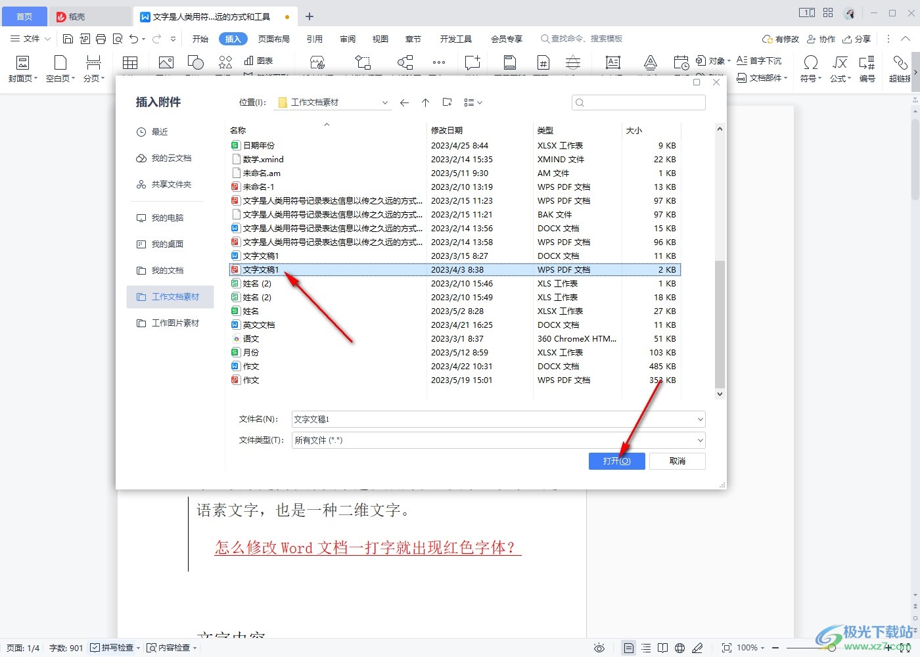Switch to the 页面布局 ribbon tab

coord(274,39)
